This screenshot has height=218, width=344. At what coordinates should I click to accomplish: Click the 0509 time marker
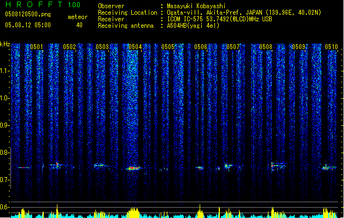point(299,47)
